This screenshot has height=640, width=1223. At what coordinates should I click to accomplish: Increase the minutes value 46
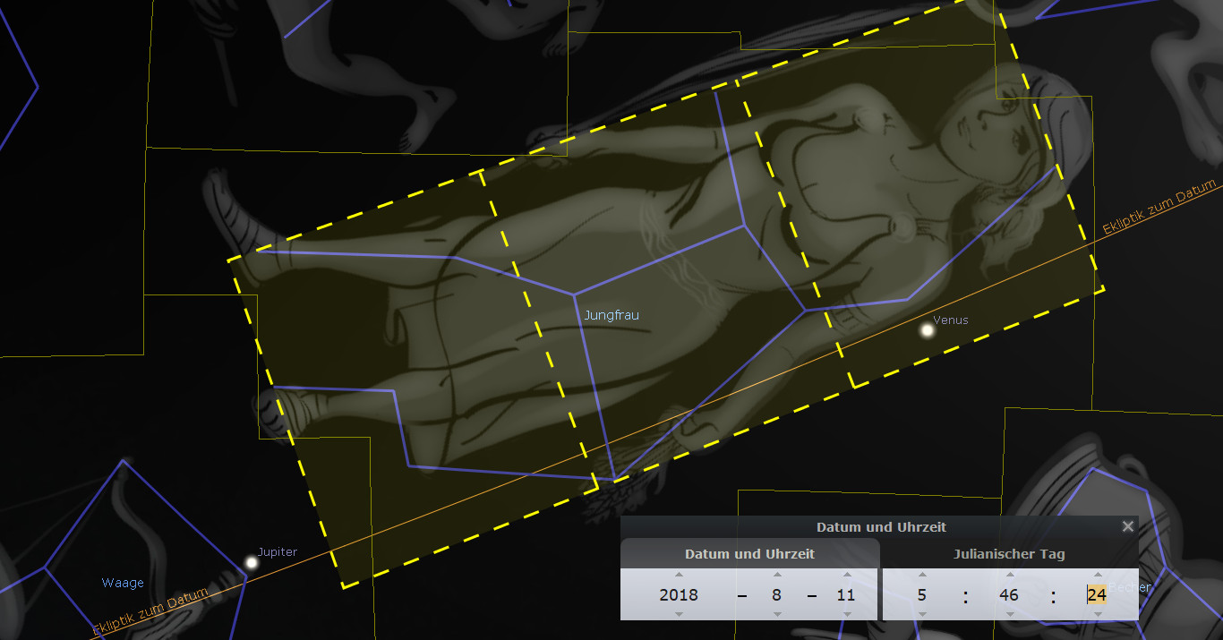pos(1010,575)
